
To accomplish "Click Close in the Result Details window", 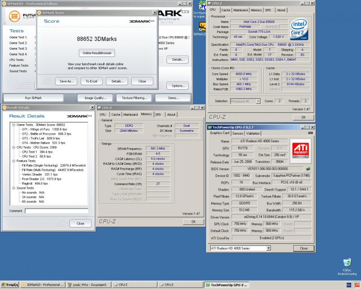I will click(80, 224).
